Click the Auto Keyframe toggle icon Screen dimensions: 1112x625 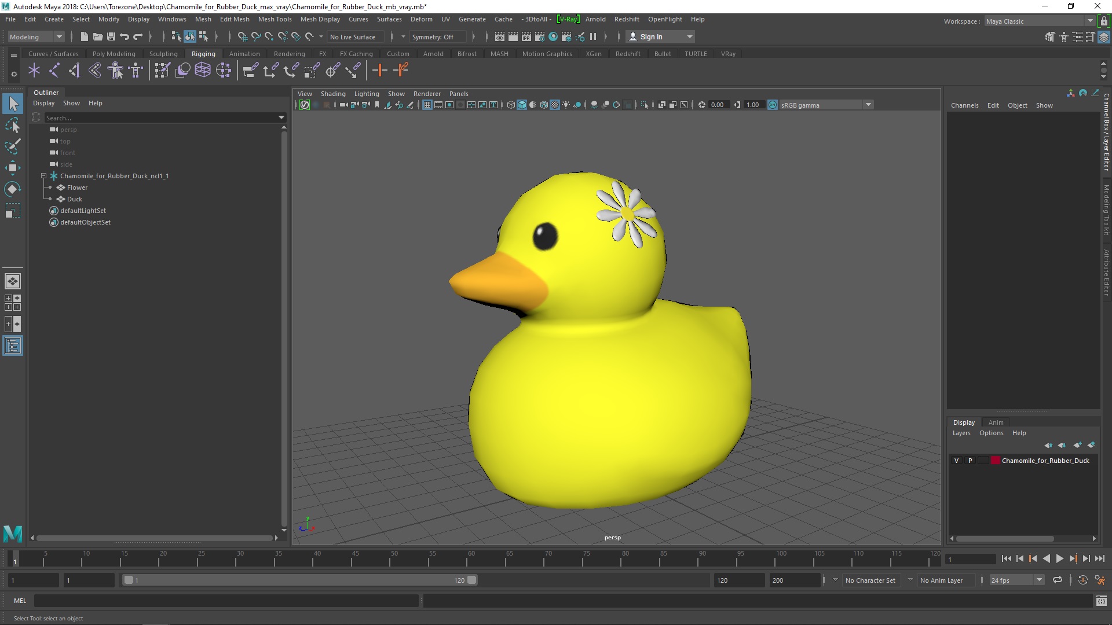pyautogui.click(x=1082, y=580)
